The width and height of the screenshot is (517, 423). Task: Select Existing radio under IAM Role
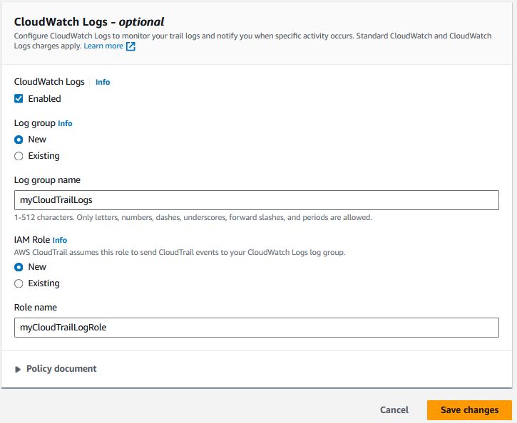click(x=19, y=283)
